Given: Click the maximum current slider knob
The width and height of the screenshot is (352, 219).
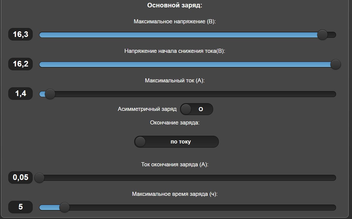Looking at the screenshot, I should tap(50, 94).
